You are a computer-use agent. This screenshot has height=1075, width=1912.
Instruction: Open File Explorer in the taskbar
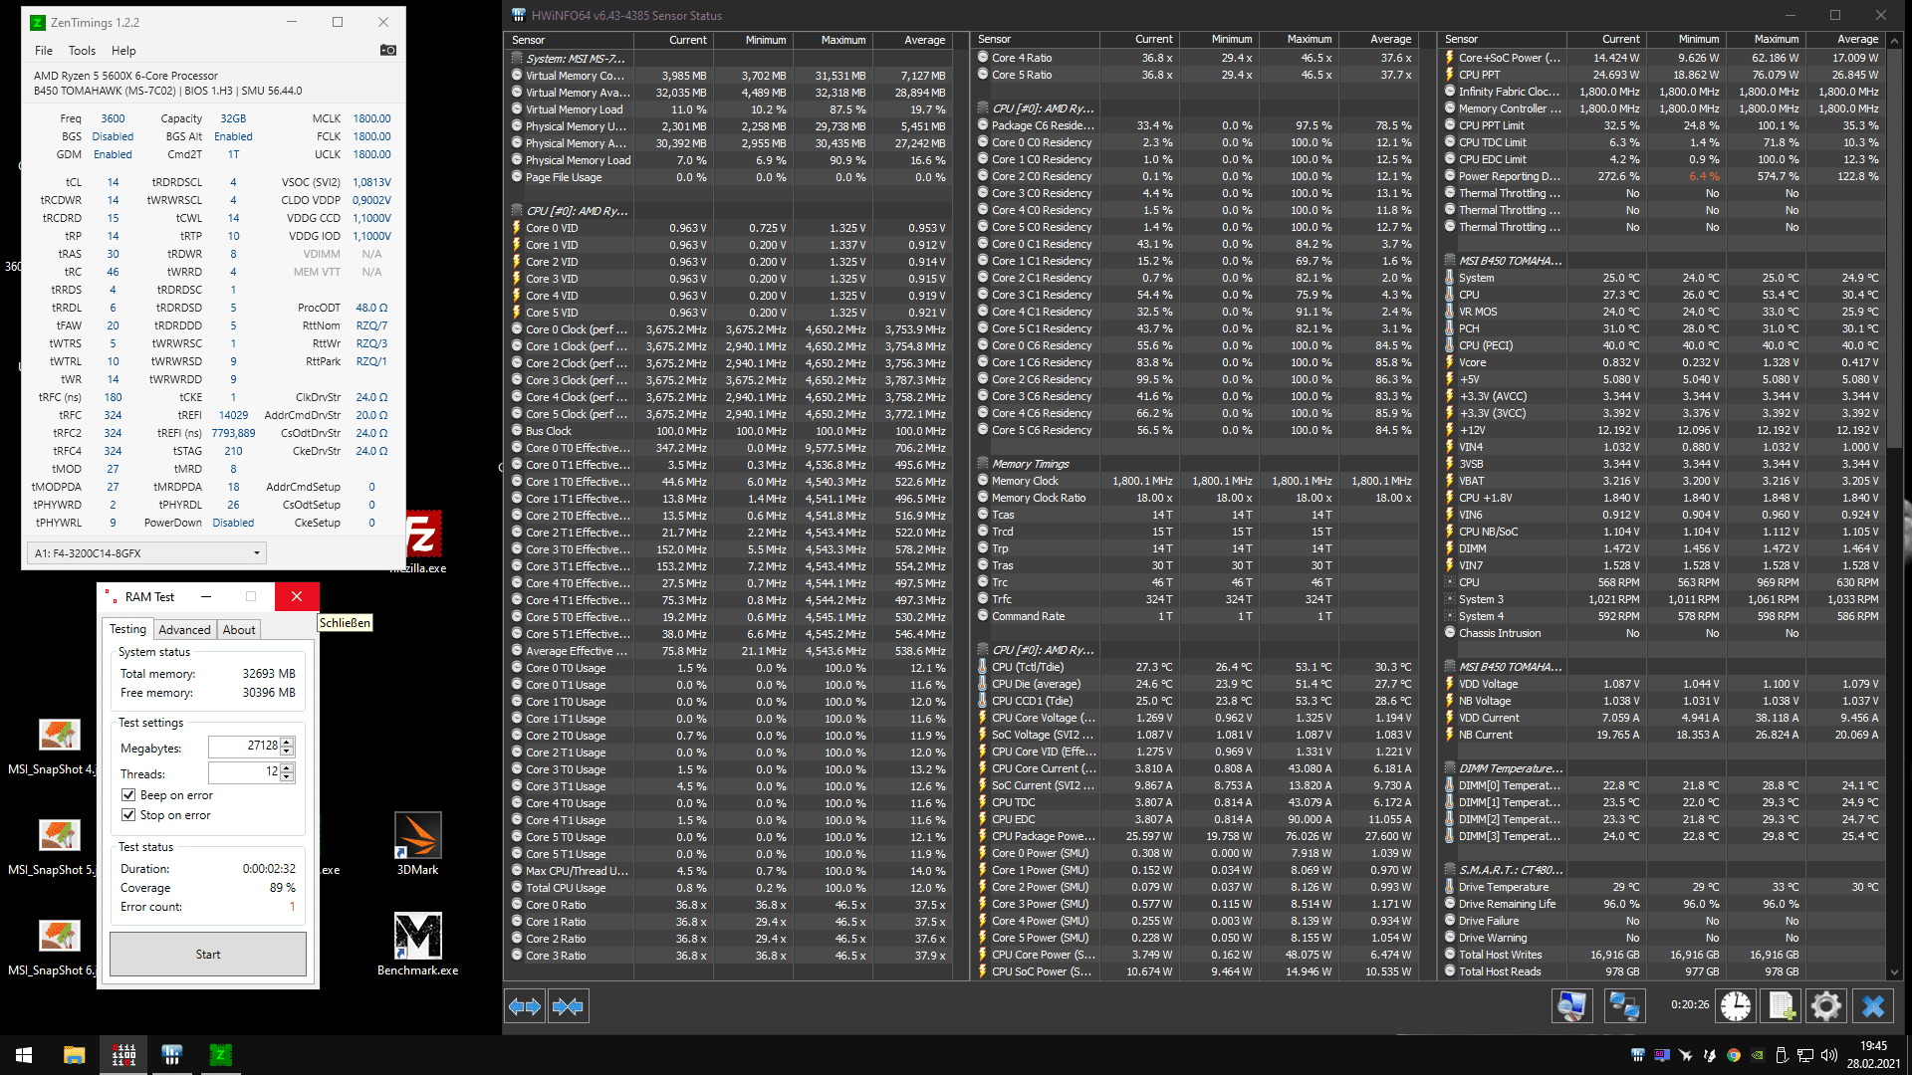click(x=74, y=1055)
